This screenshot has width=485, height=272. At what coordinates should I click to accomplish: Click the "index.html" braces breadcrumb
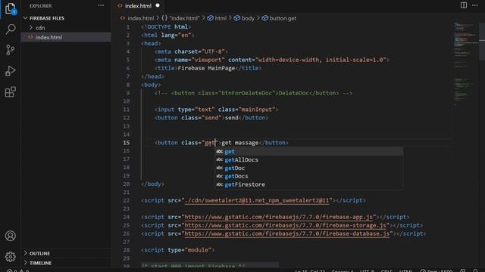[x=181, y=18]
